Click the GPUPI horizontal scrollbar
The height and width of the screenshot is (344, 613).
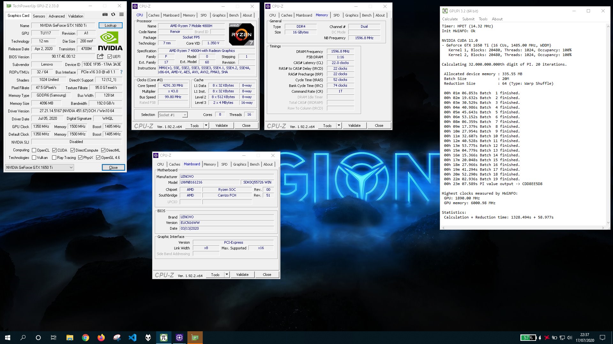523,227
